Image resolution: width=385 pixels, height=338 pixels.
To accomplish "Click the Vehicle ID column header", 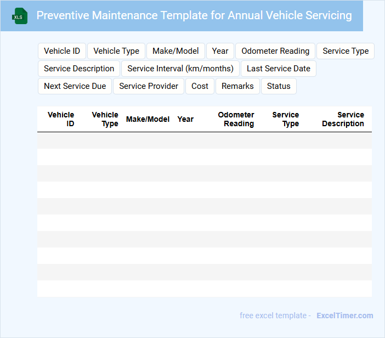I will click(61, 119).
